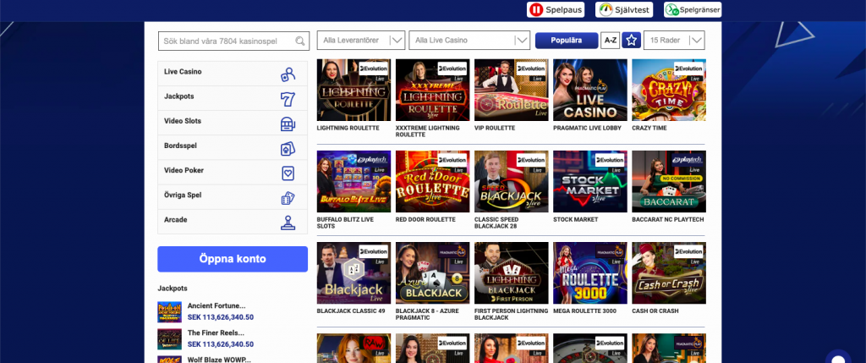Click the Övriga Spel dice card icon
This screenshot has height=363, width=866.
288,198
